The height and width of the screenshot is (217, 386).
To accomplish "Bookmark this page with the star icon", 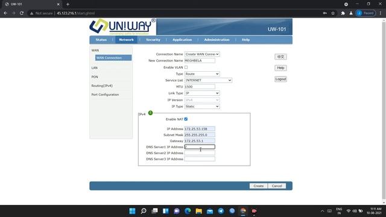I will pos(333,13).
